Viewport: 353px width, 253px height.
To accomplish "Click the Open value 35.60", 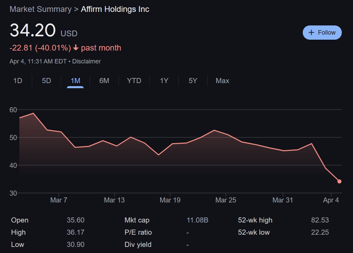I will coord(75,220).
